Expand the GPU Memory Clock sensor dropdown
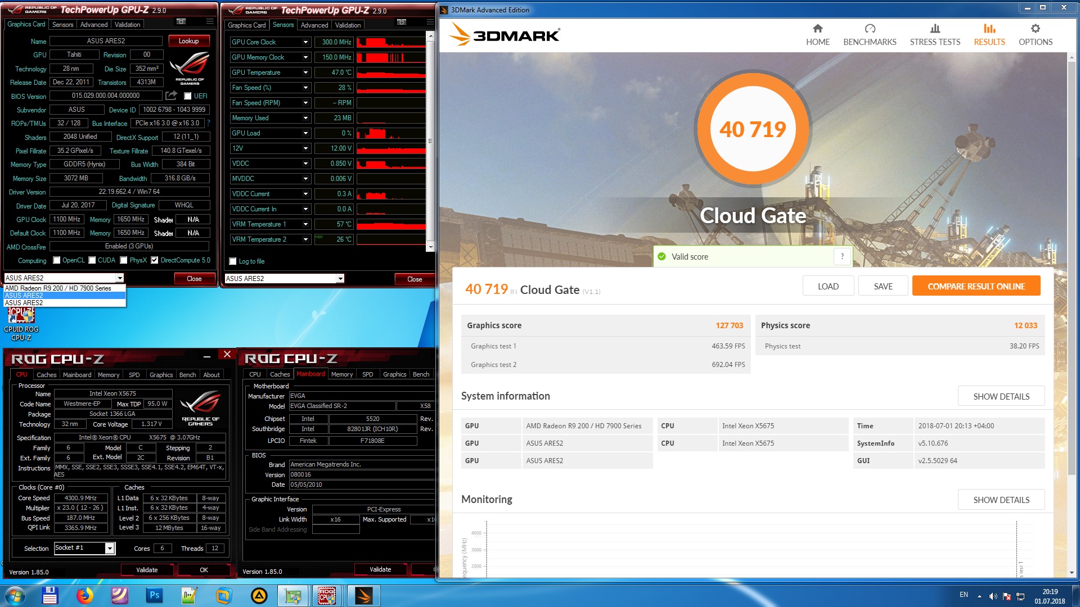The height and width of the screenshot is (607, 1080). [306, 57]
